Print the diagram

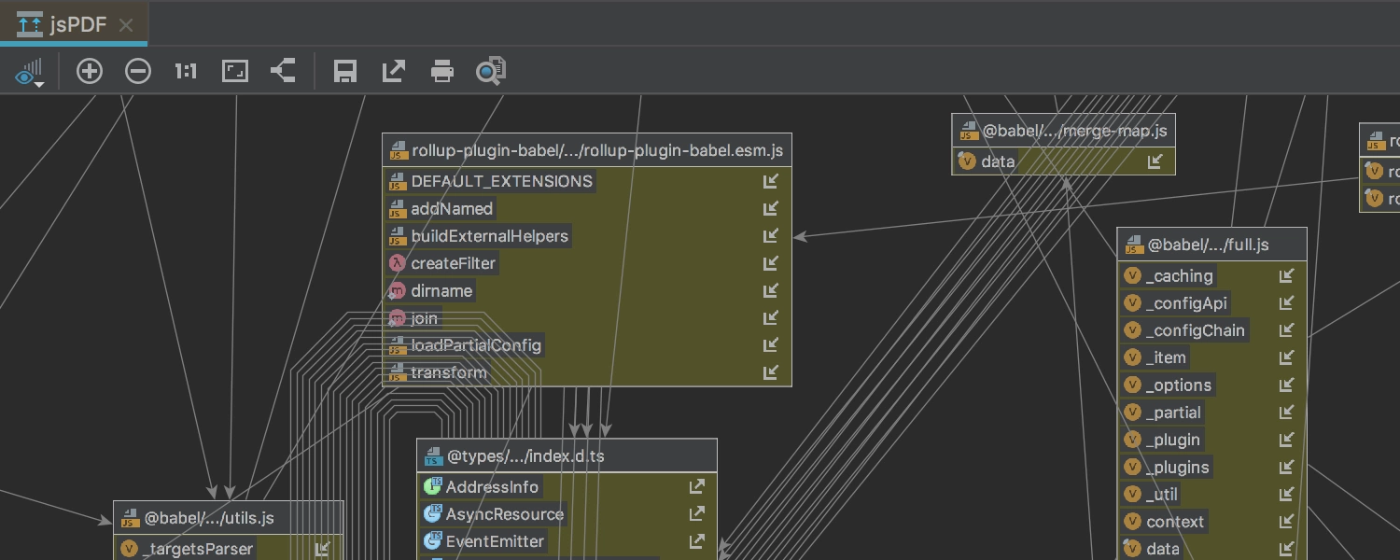tap(442, 71)
